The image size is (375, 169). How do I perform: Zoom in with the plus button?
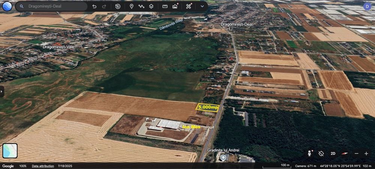[366, 154]
